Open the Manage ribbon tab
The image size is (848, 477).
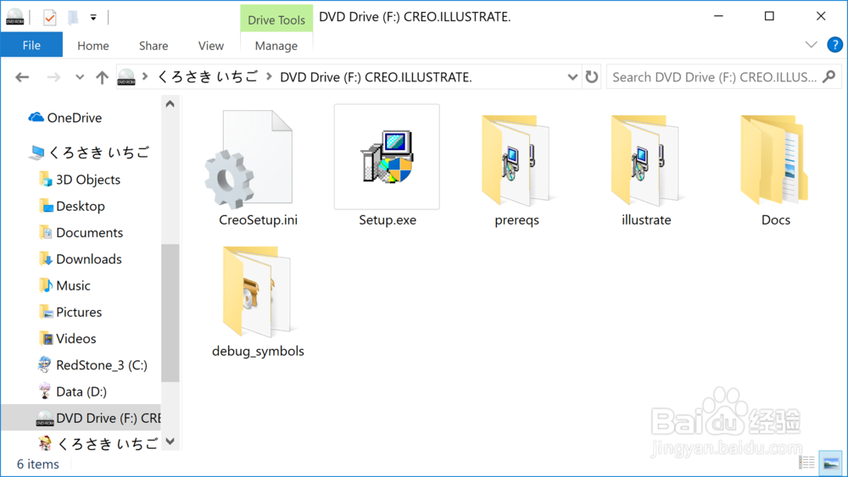coord(276,46)
